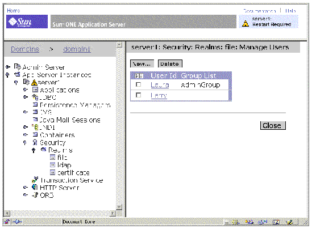Select the certificate realm tree item

(x=73, y=173)
